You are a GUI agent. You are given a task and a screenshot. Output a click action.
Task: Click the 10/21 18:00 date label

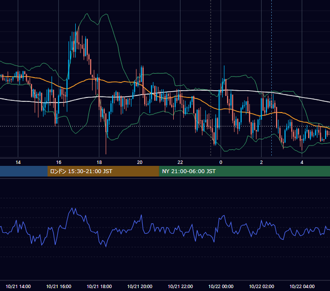[x=99, y=286]
